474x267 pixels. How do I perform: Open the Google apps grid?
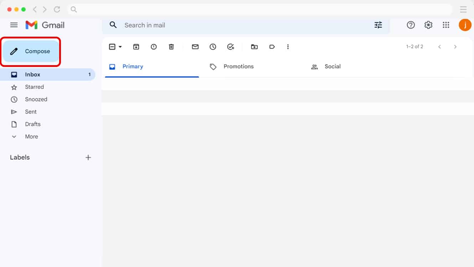[x=446, y=25]
